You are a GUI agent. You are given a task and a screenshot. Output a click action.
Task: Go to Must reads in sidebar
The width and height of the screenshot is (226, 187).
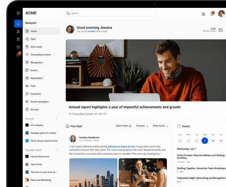point(36,47)
